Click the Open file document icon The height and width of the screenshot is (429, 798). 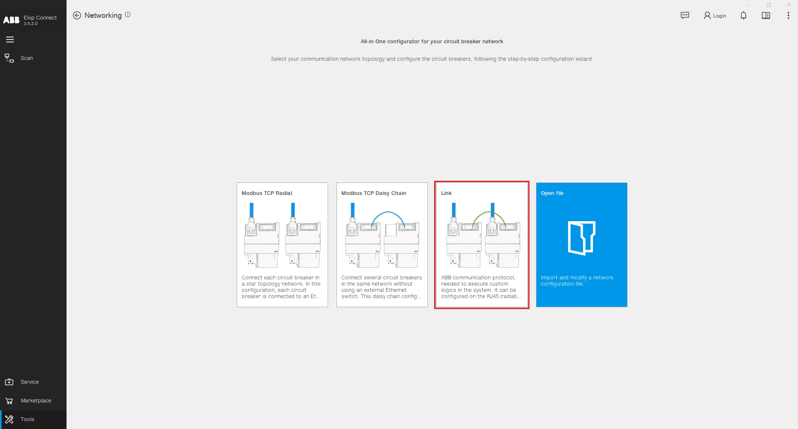581,238
